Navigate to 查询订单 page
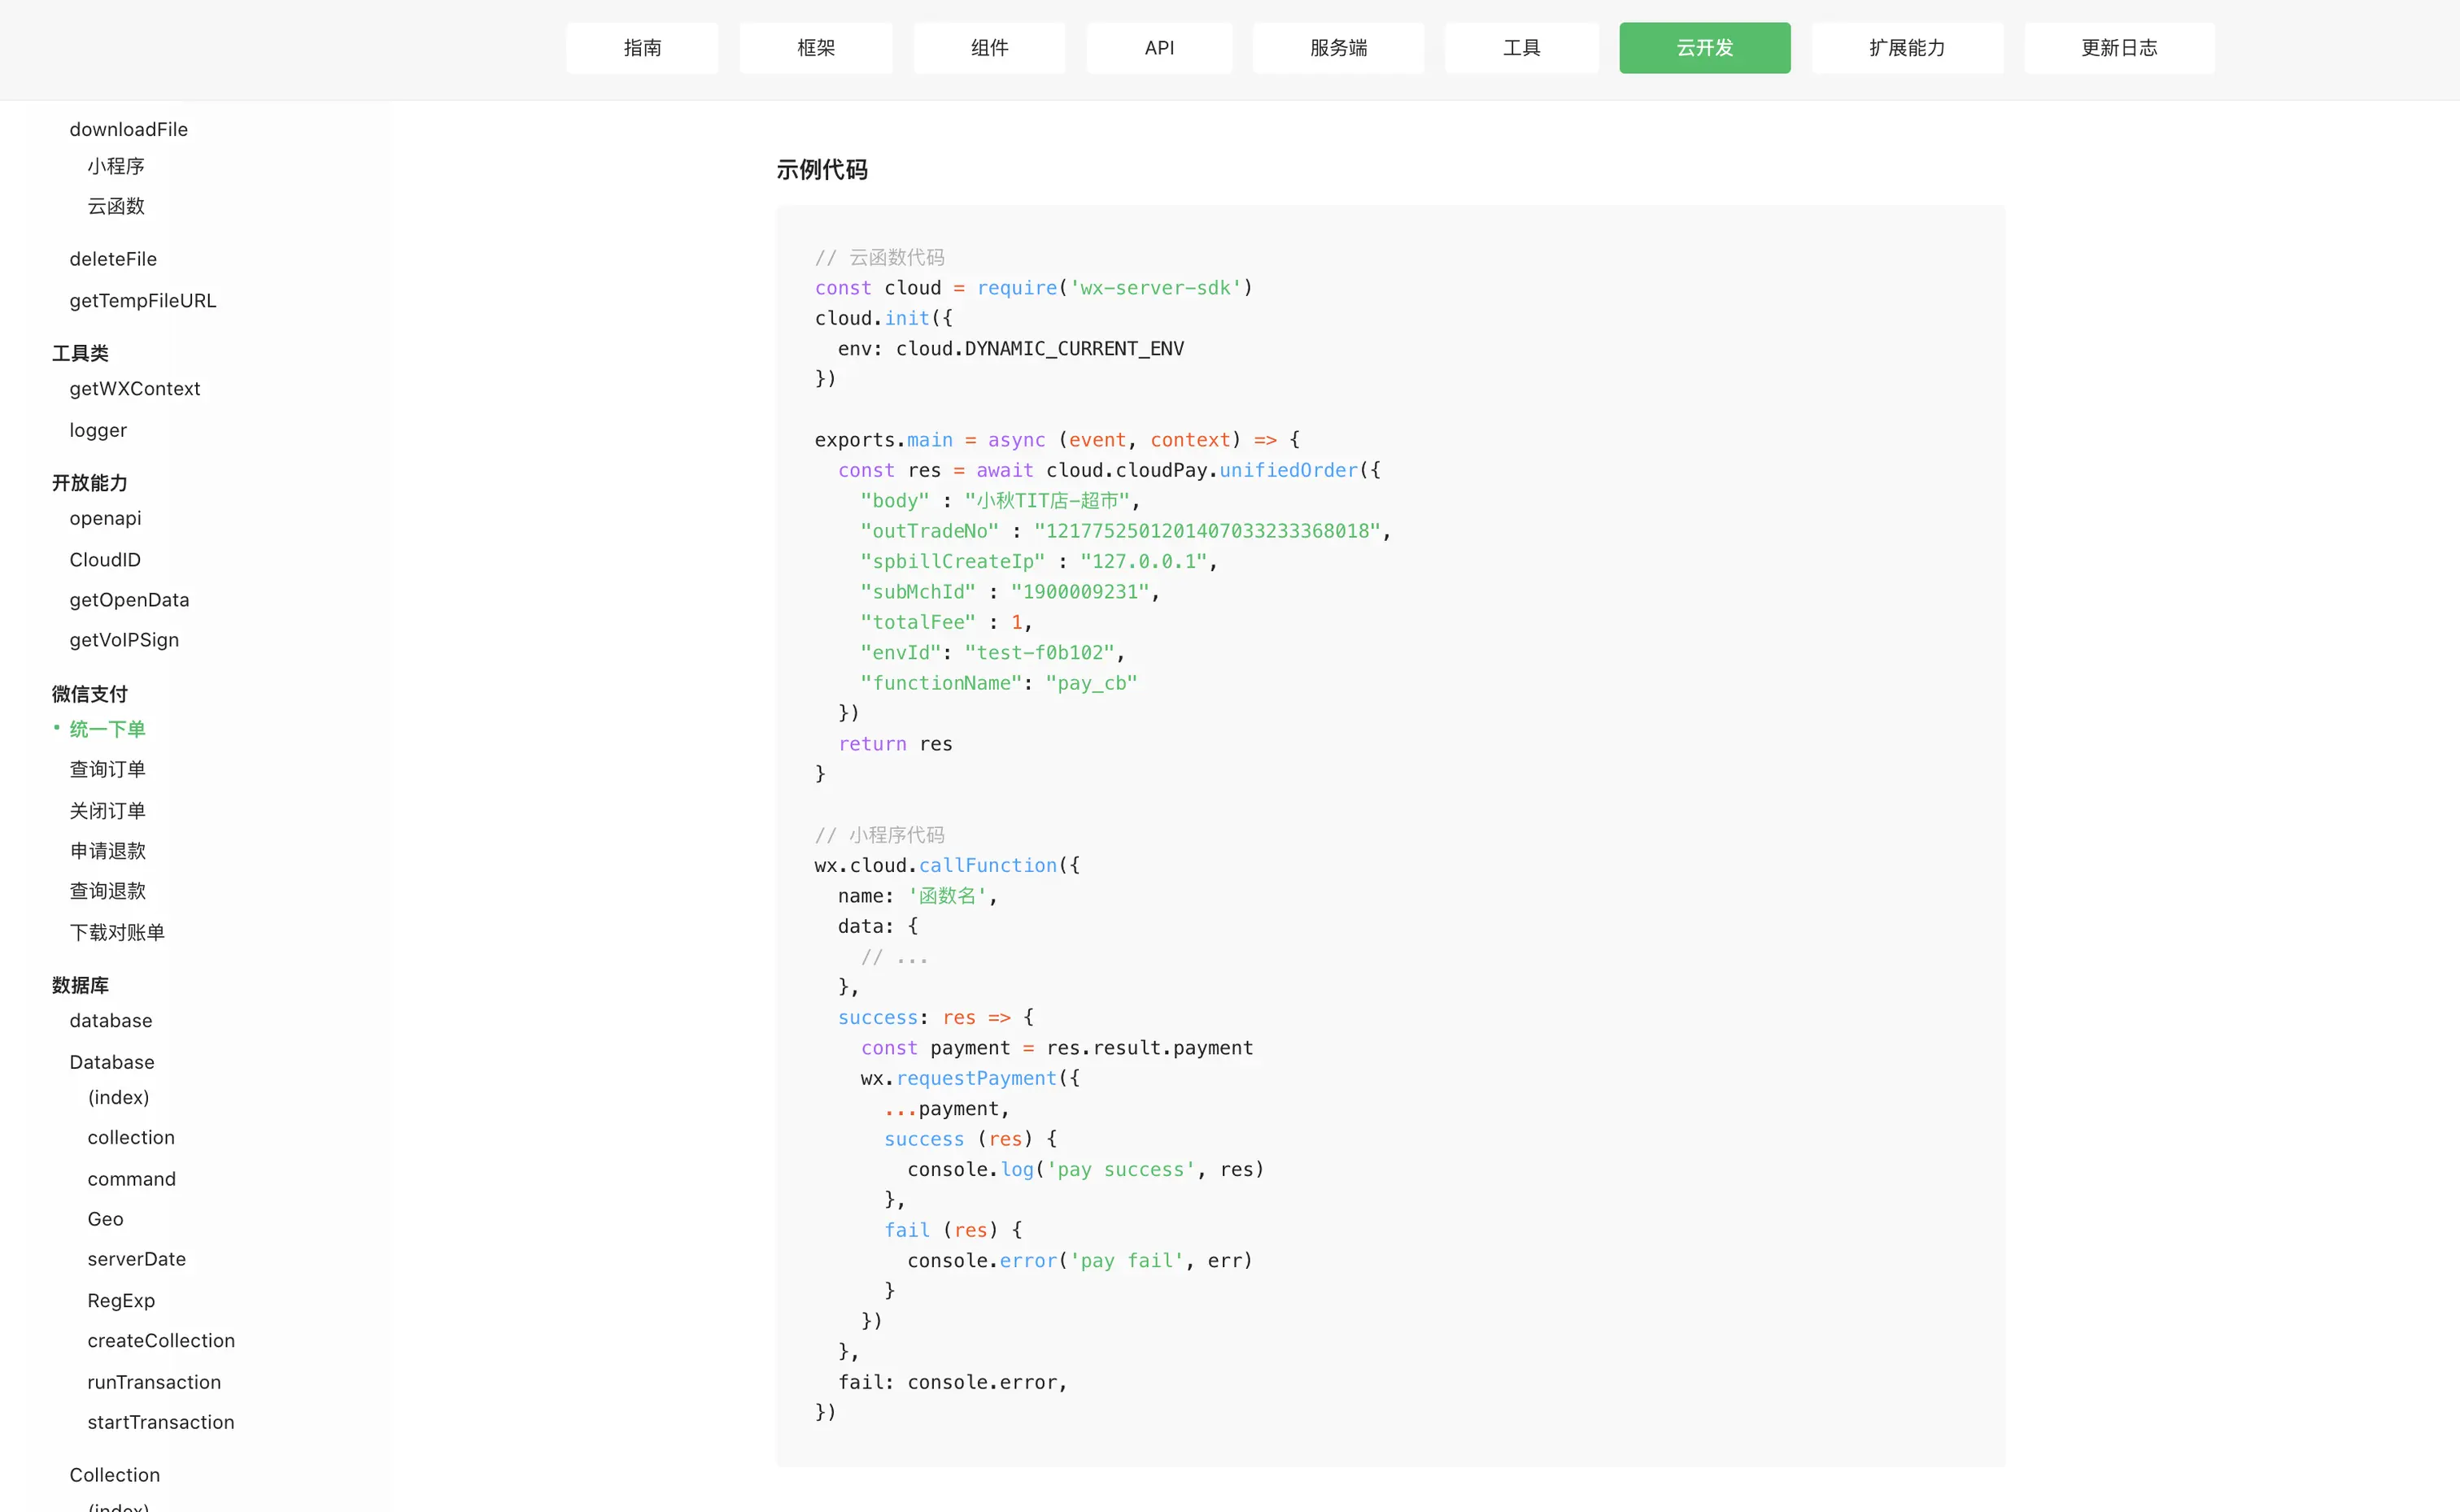Viewport: 2460px width, 1512px height. pyautogui.click(x=107, y=769)
